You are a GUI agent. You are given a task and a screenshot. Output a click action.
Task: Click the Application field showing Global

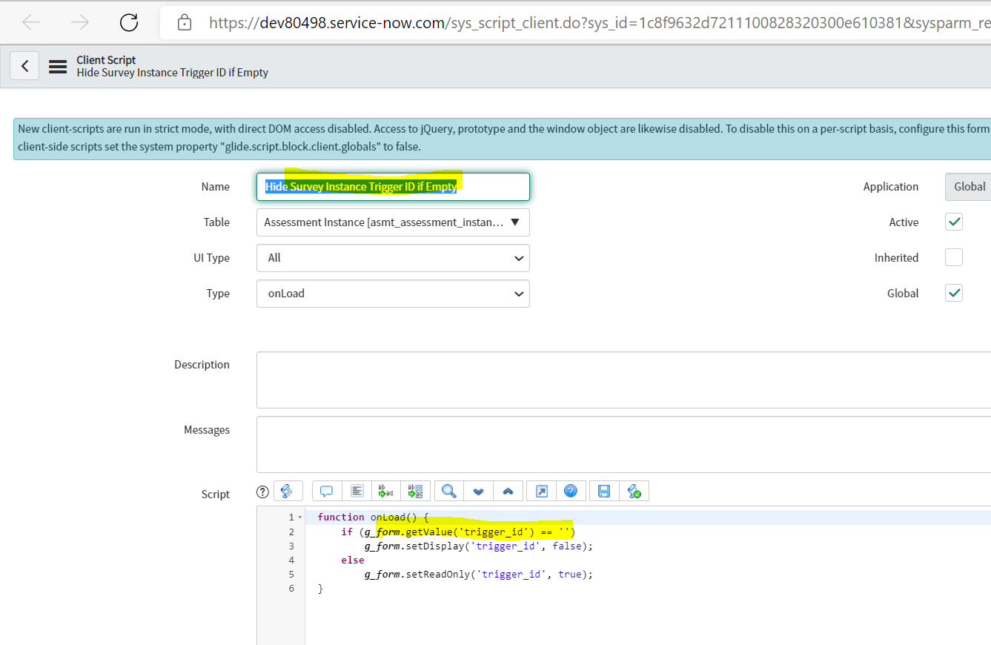coord(968,187)
